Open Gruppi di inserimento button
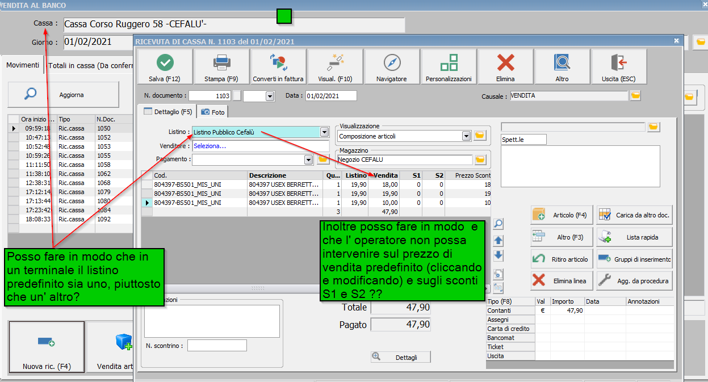Screen dimensions: 708x382 (635, 259)
